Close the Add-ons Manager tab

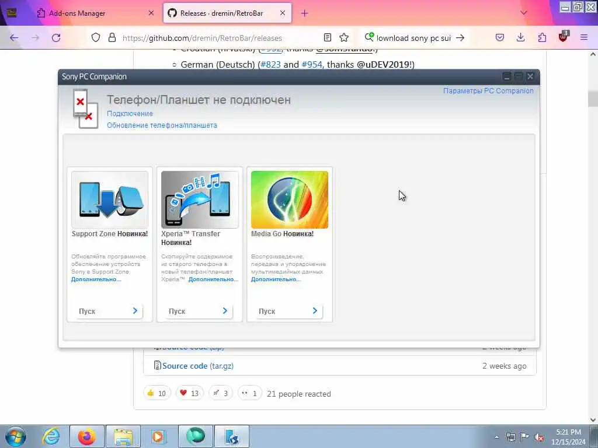click(x=151, y=13)
